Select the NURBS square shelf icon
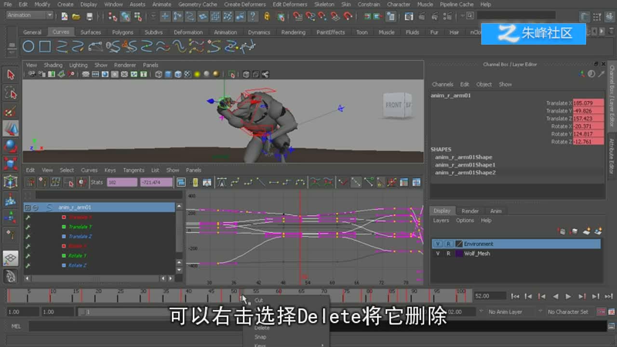Viewport: 617px width, 347px height. coord(45,47)
